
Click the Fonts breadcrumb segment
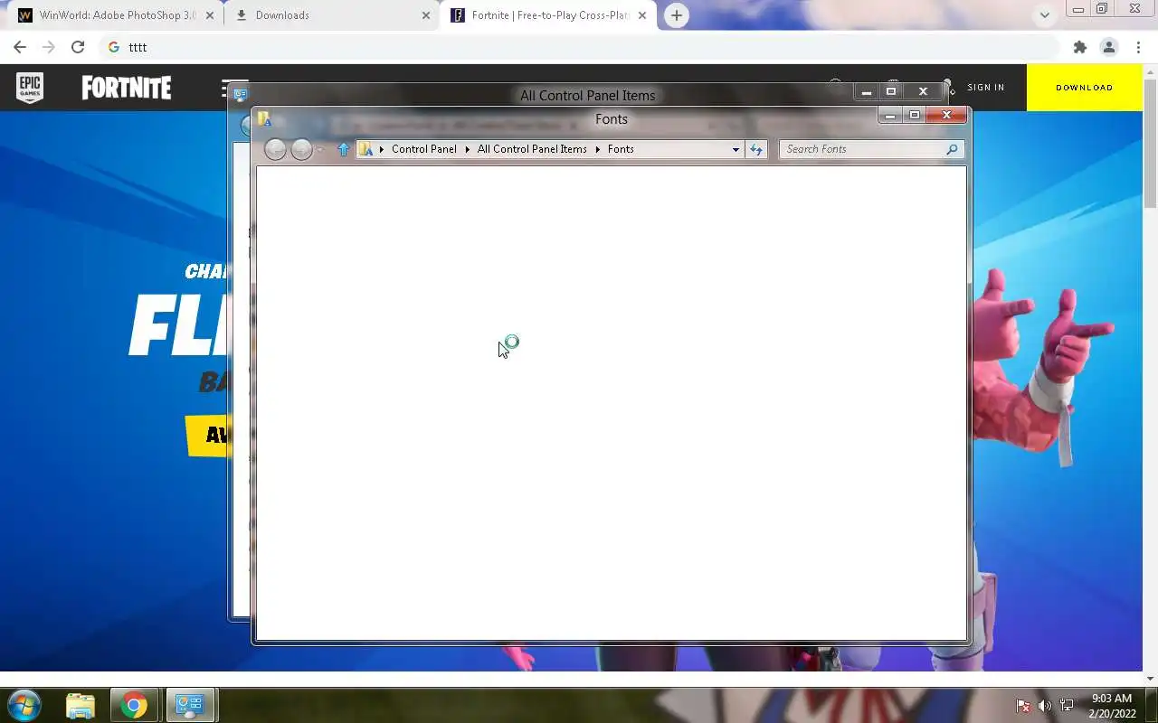pyautogui.click(x=621, y=149)
